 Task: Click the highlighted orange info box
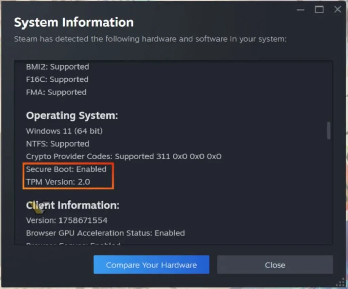point(68,175)
